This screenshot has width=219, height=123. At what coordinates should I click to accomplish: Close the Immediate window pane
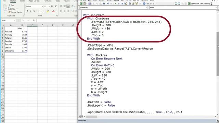tap(218, 121)
